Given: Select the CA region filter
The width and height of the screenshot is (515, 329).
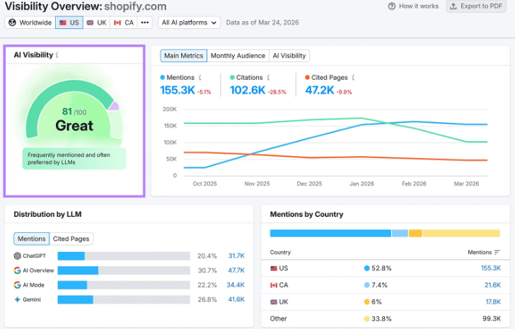Looking at the screenshot, I should 124,23.
